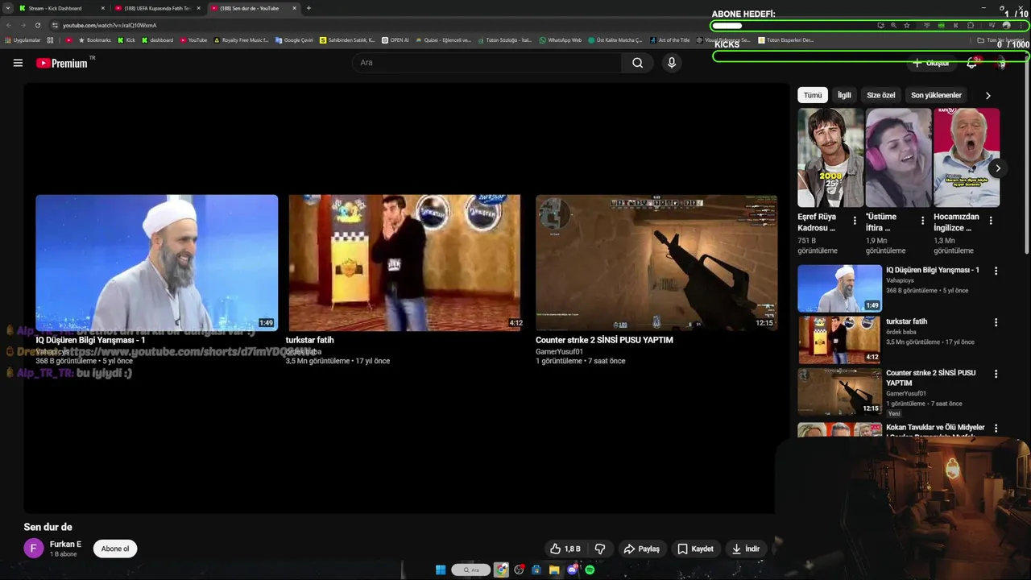
Task: Close the Sen dur de YouTube tab
Action: (294, 8)
